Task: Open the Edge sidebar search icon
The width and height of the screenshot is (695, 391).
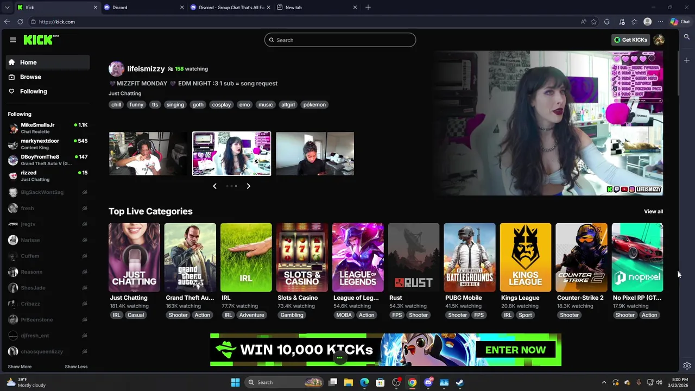Action: coord(687,37)
